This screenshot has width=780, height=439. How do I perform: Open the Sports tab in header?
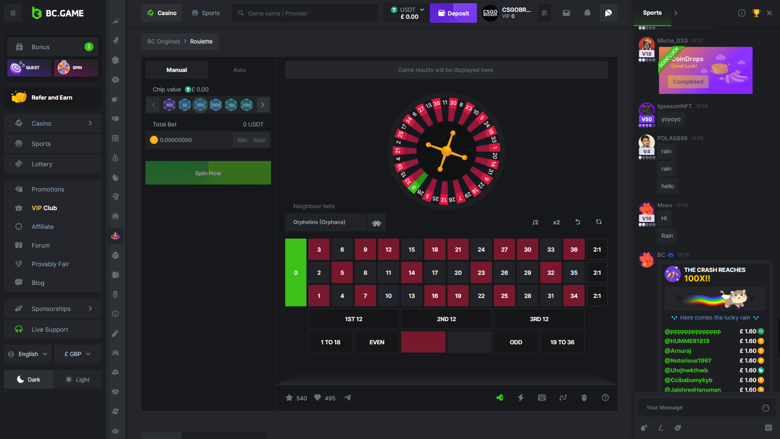pyautogui.click(x=206, y=13)
